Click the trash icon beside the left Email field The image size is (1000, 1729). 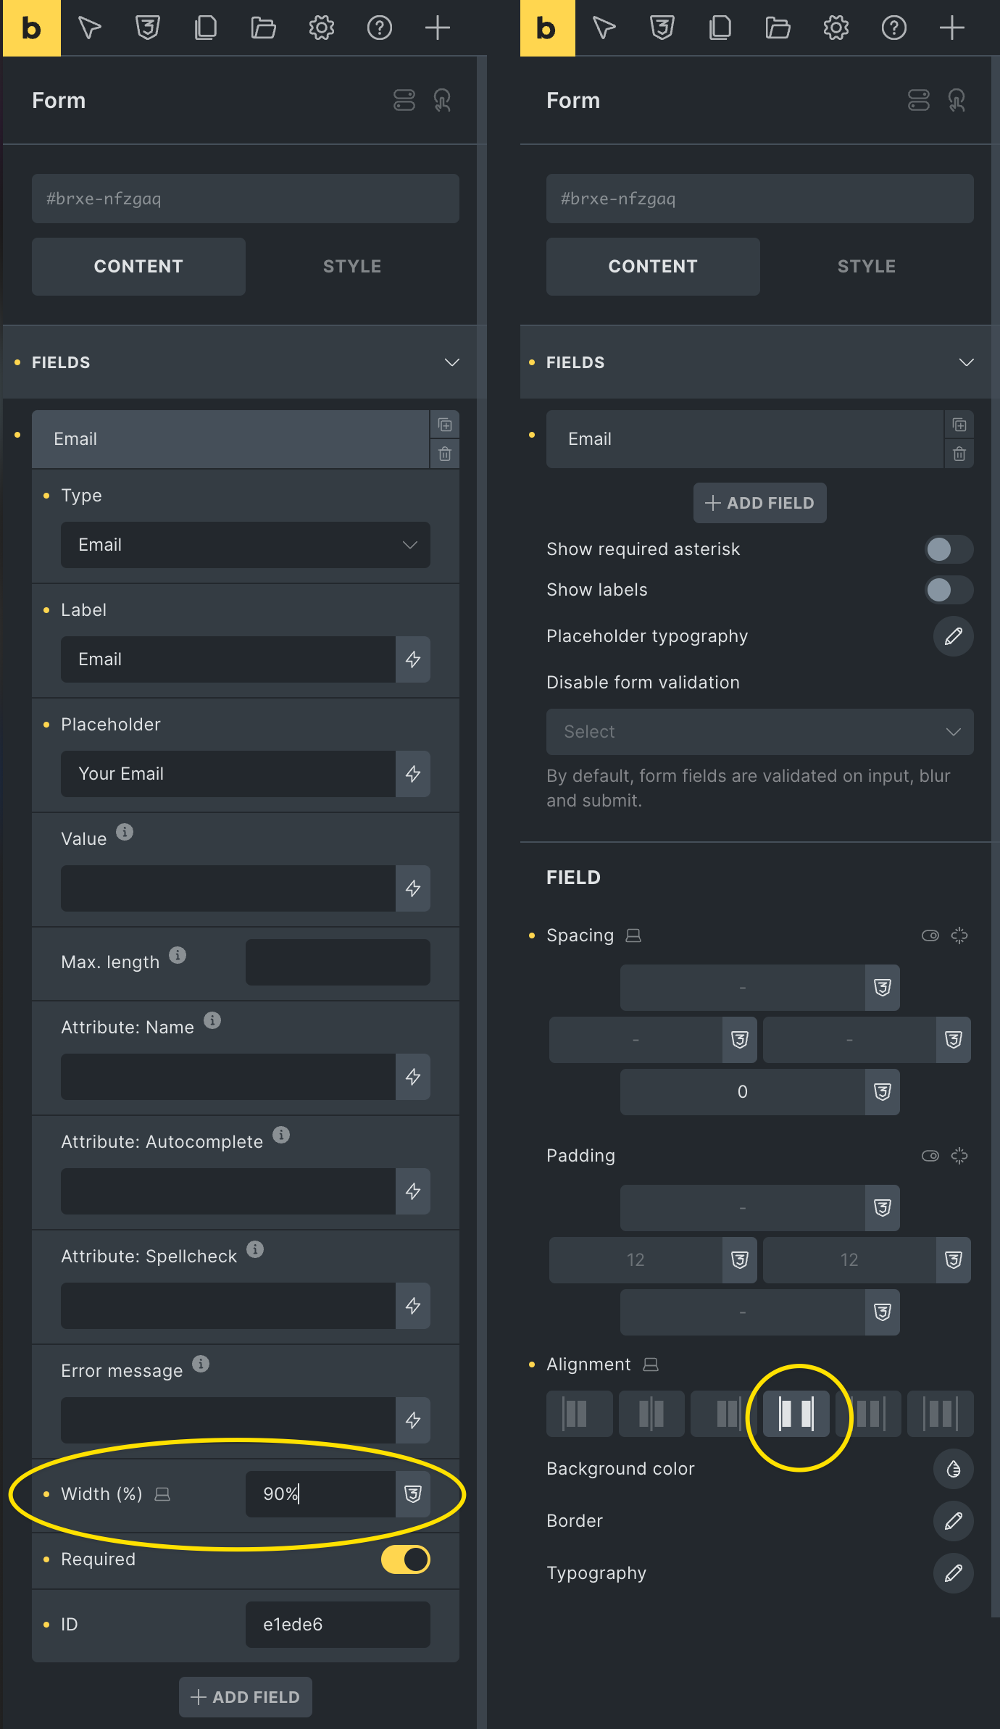point(445,454)
